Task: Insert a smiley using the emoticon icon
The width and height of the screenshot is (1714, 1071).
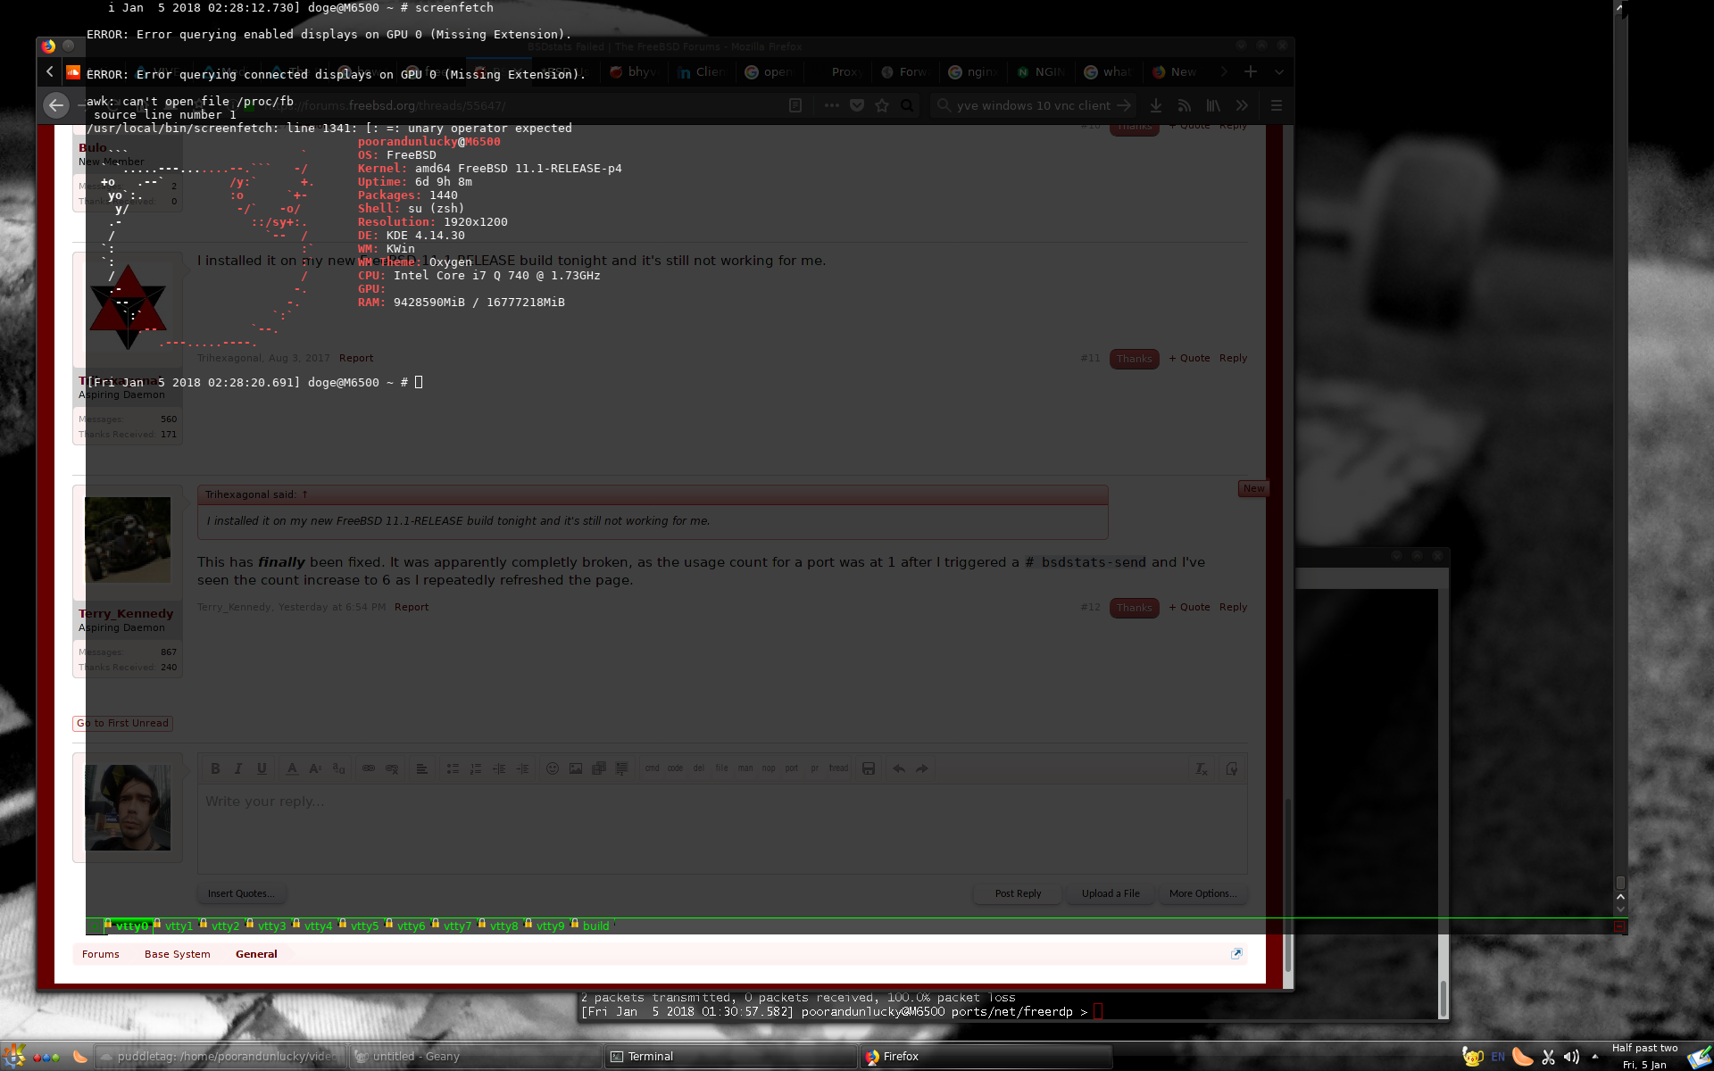Action: (553, 768)
